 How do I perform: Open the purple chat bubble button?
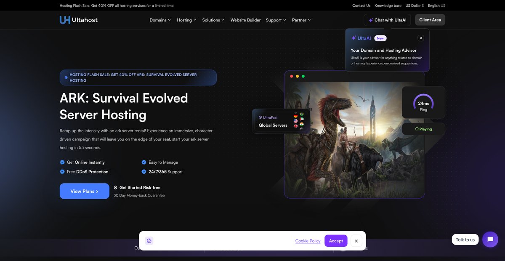click(x=490, y=240)
